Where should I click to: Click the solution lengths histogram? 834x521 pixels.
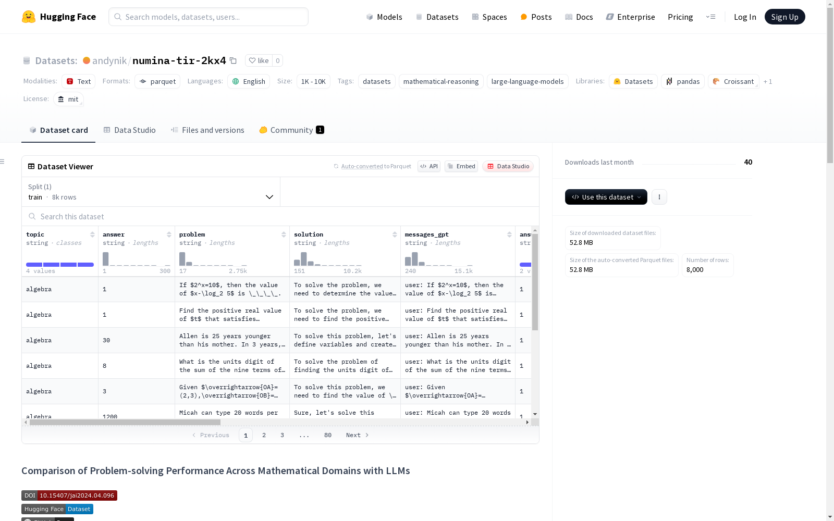[x=328, y=259]
